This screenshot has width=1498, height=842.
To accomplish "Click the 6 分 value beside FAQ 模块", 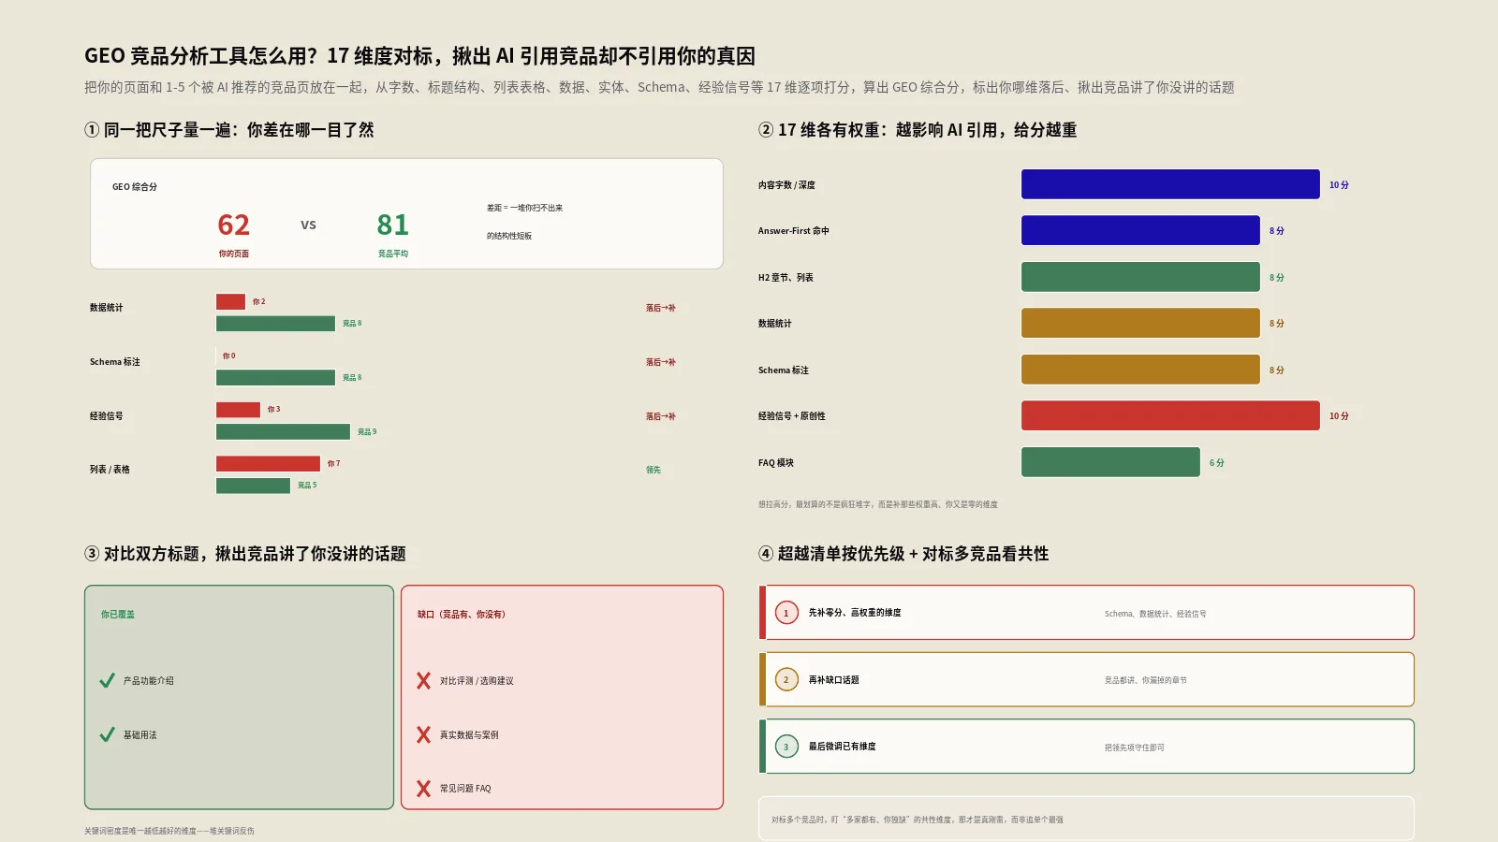I will 1216,463.
